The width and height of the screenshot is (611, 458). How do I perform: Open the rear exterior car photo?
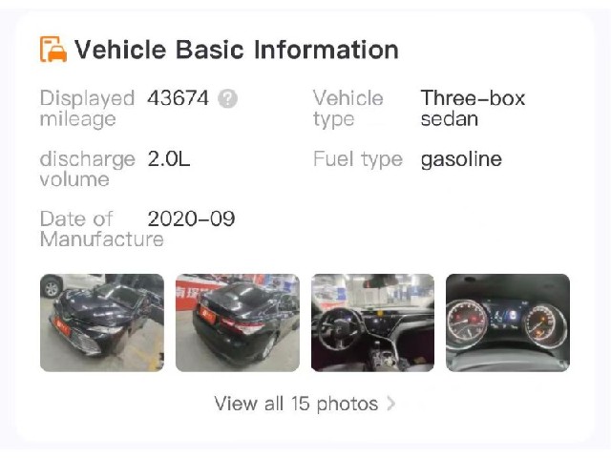pyautogui.click(x=238, y=323)
